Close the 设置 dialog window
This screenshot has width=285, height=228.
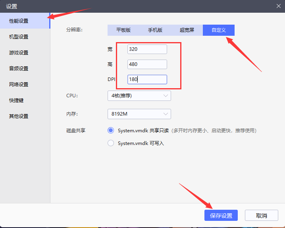coord(278,6)
